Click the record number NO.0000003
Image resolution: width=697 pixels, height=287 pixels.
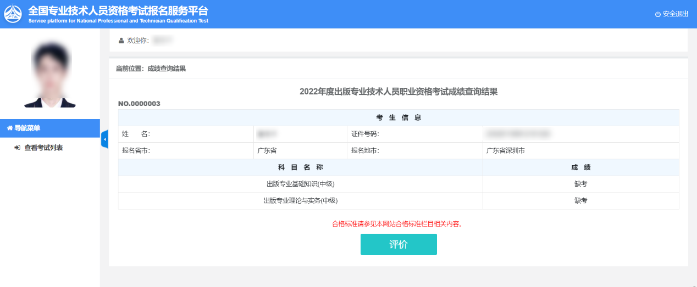click(x=139, y=103)
